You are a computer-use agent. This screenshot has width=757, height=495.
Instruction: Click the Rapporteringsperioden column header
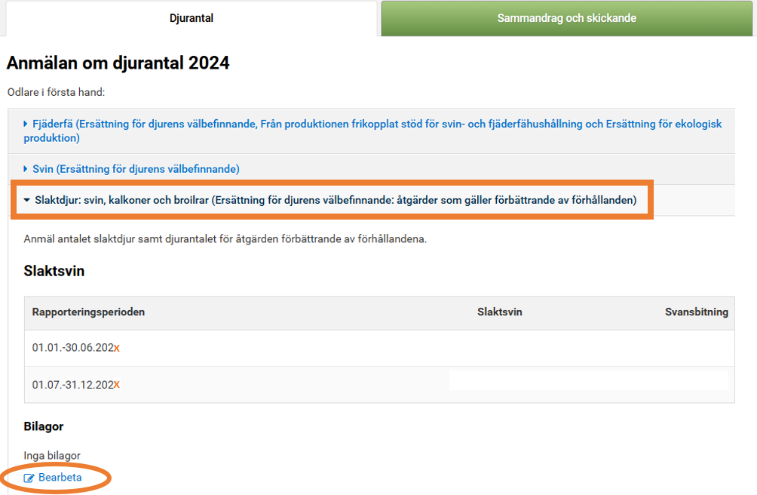[88, 312]
